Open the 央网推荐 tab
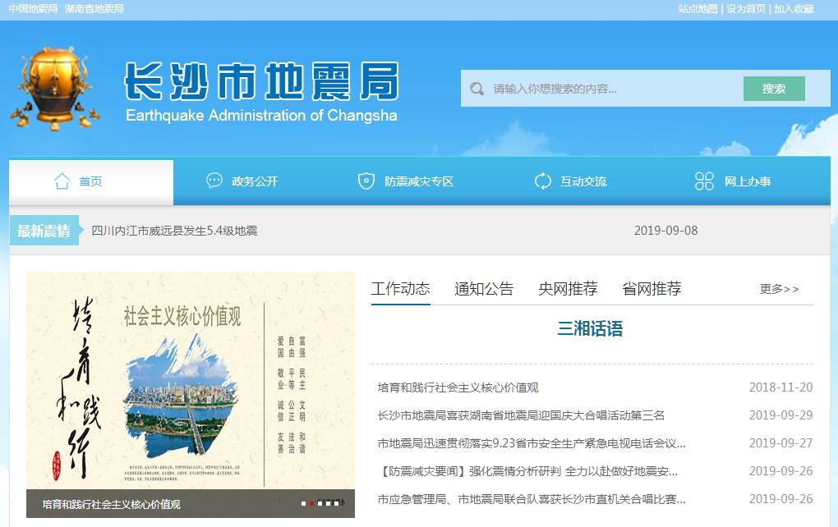Viewport: 838px width, 527px height. point(568,289)
